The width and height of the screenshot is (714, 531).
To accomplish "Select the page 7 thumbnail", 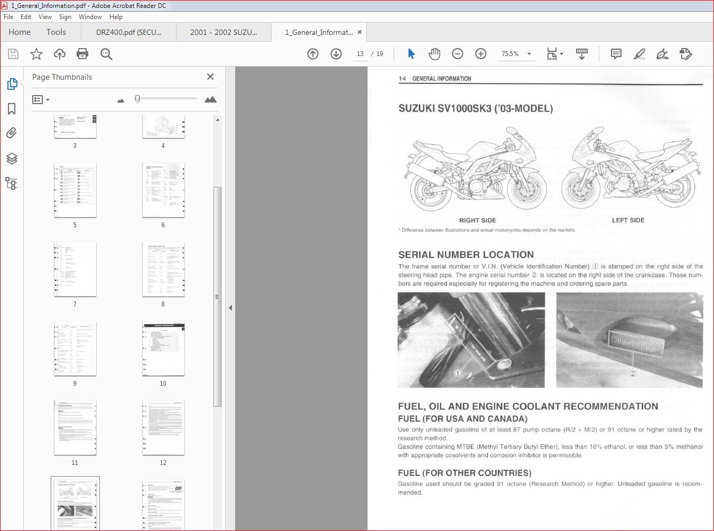I will [75, 269].
